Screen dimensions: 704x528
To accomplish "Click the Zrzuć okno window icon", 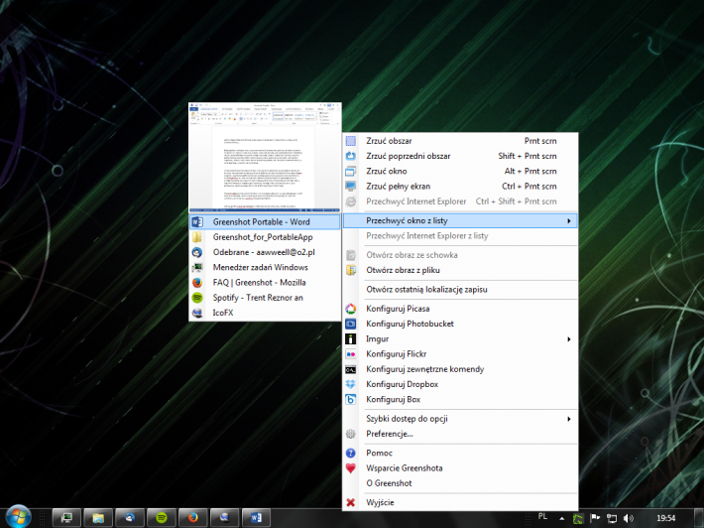I will tap(351, 172).
